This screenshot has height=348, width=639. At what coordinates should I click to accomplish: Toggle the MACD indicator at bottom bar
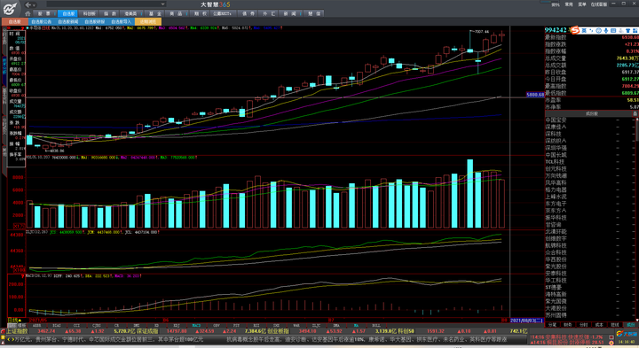(x=196, y=325)
